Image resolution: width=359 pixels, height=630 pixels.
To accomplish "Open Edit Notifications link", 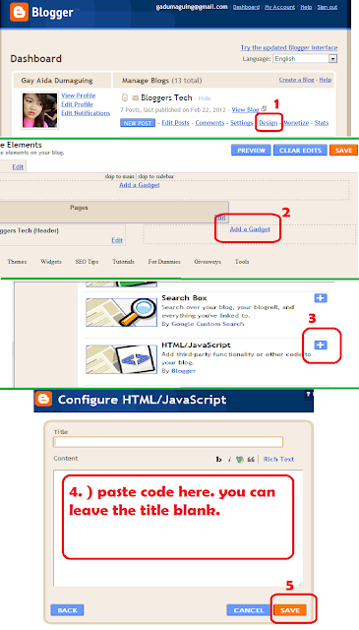I will (x=86, y=113).
